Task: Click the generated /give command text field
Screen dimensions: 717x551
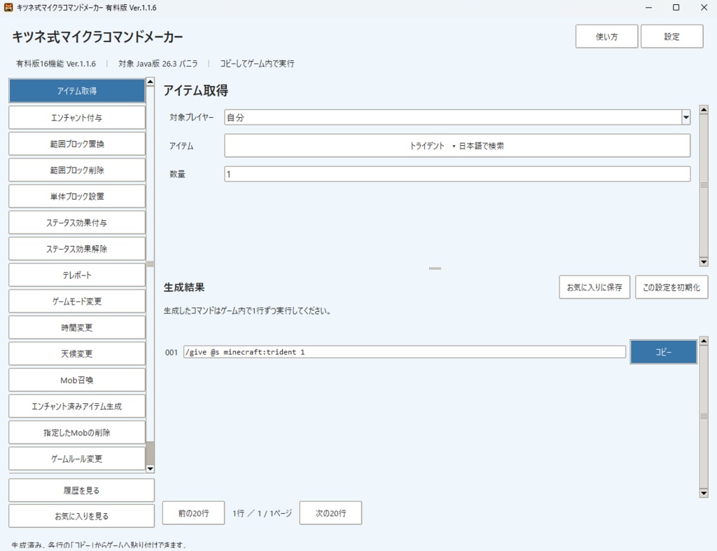Action: tap(405, 352)
